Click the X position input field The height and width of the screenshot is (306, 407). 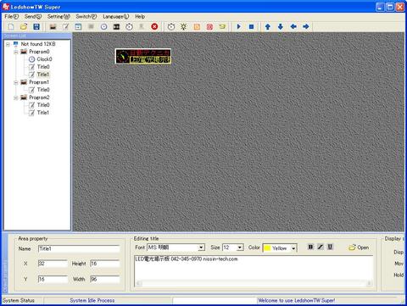(53, 264)
